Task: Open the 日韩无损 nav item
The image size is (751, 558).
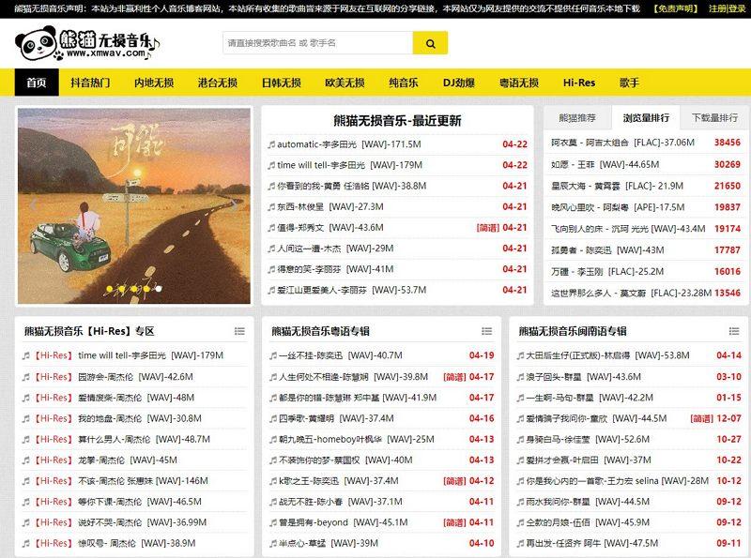Action: click(281, 83)
